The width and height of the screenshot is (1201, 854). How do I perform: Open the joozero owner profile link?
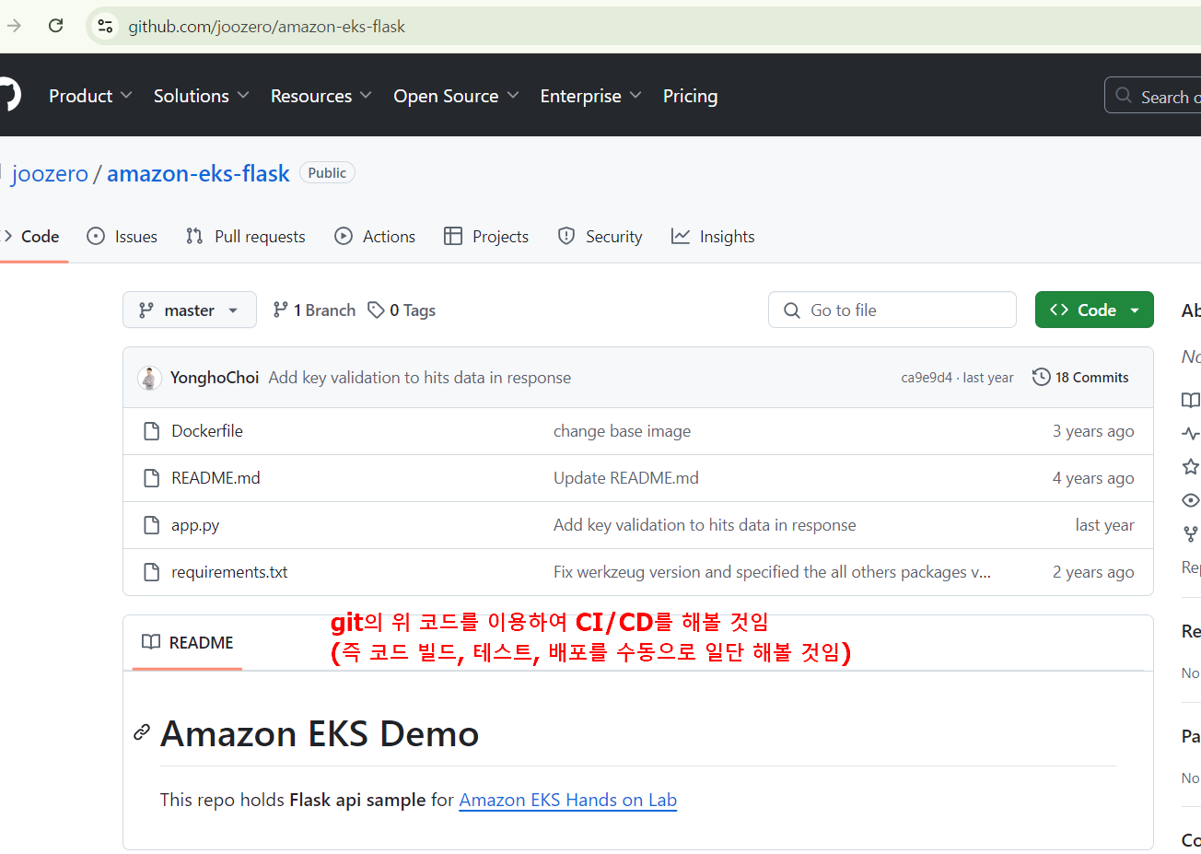50,173
